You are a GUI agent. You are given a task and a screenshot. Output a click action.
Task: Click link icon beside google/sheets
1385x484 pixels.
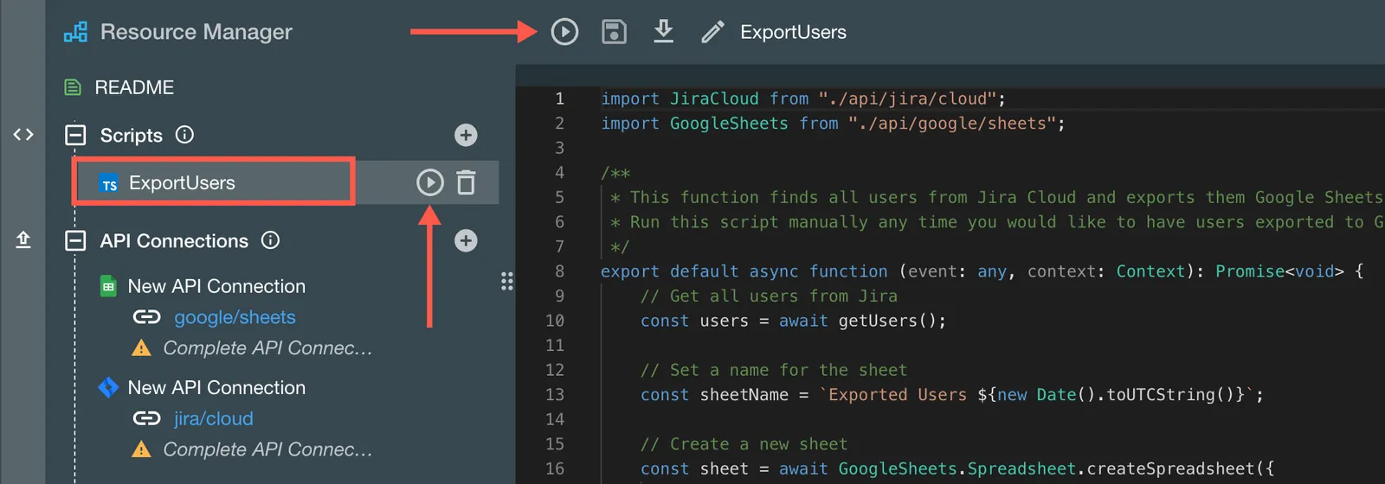pyautogui.click(x=146, y=317)
